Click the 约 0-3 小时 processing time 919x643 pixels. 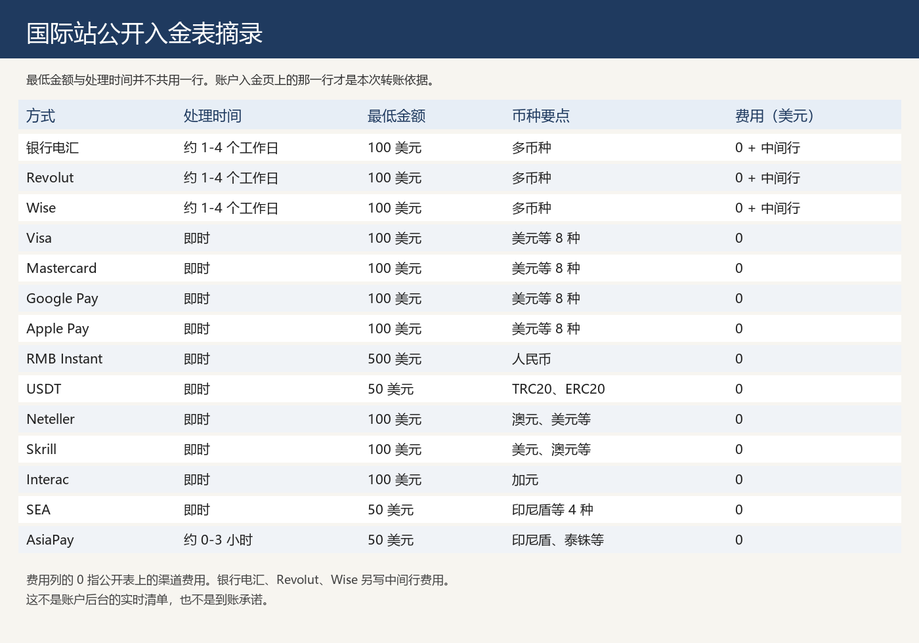[x=218, y=540]
